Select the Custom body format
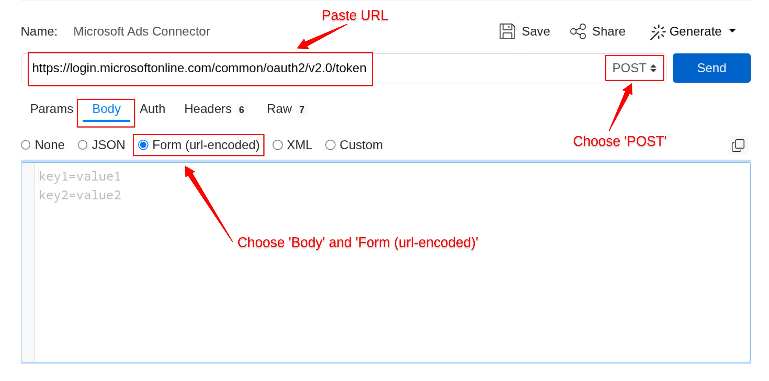Screen dimensions: 769x381 coord(354,145)
